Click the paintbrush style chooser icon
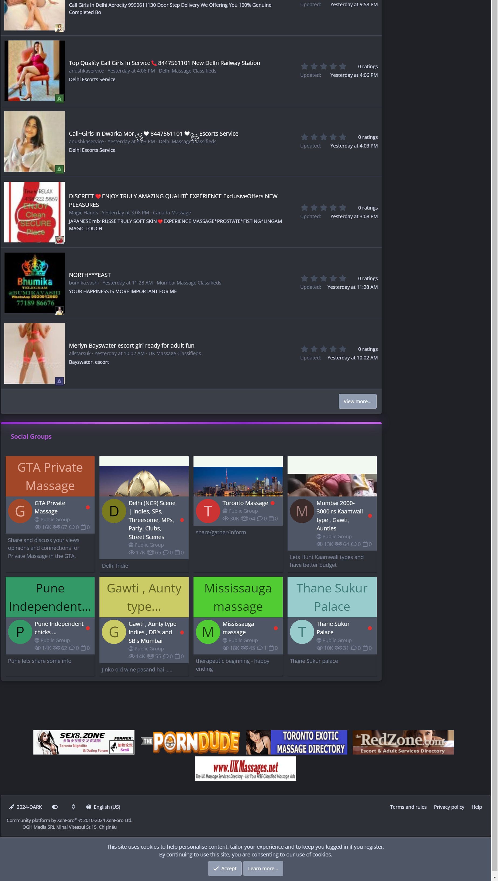 pyautogui.click(x=12, y=807)
